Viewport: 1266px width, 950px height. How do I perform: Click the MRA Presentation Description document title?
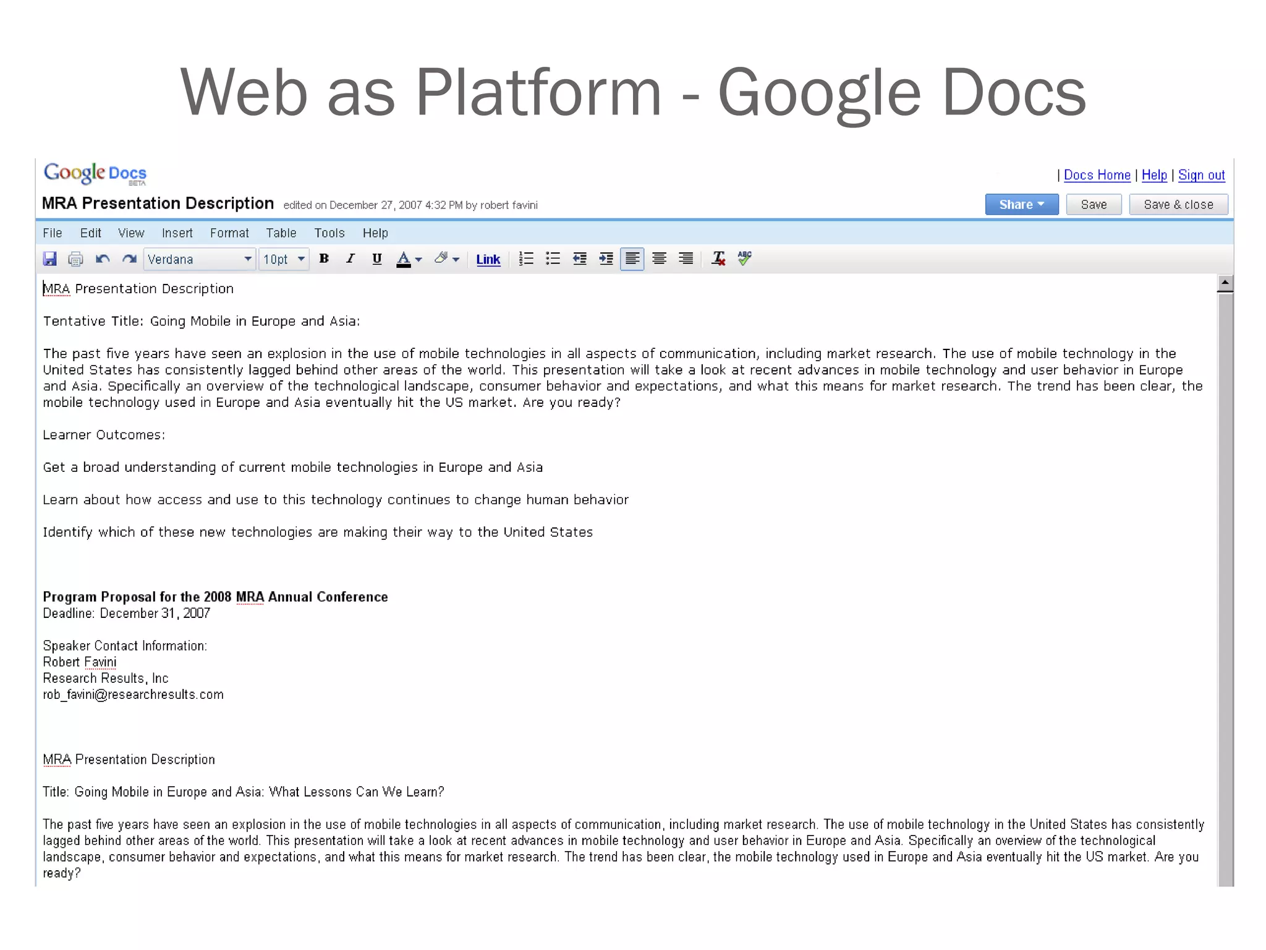[158, 203]
